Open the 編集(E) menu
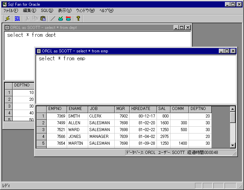Viewport: 244px width, 190px height. point(30,11)
